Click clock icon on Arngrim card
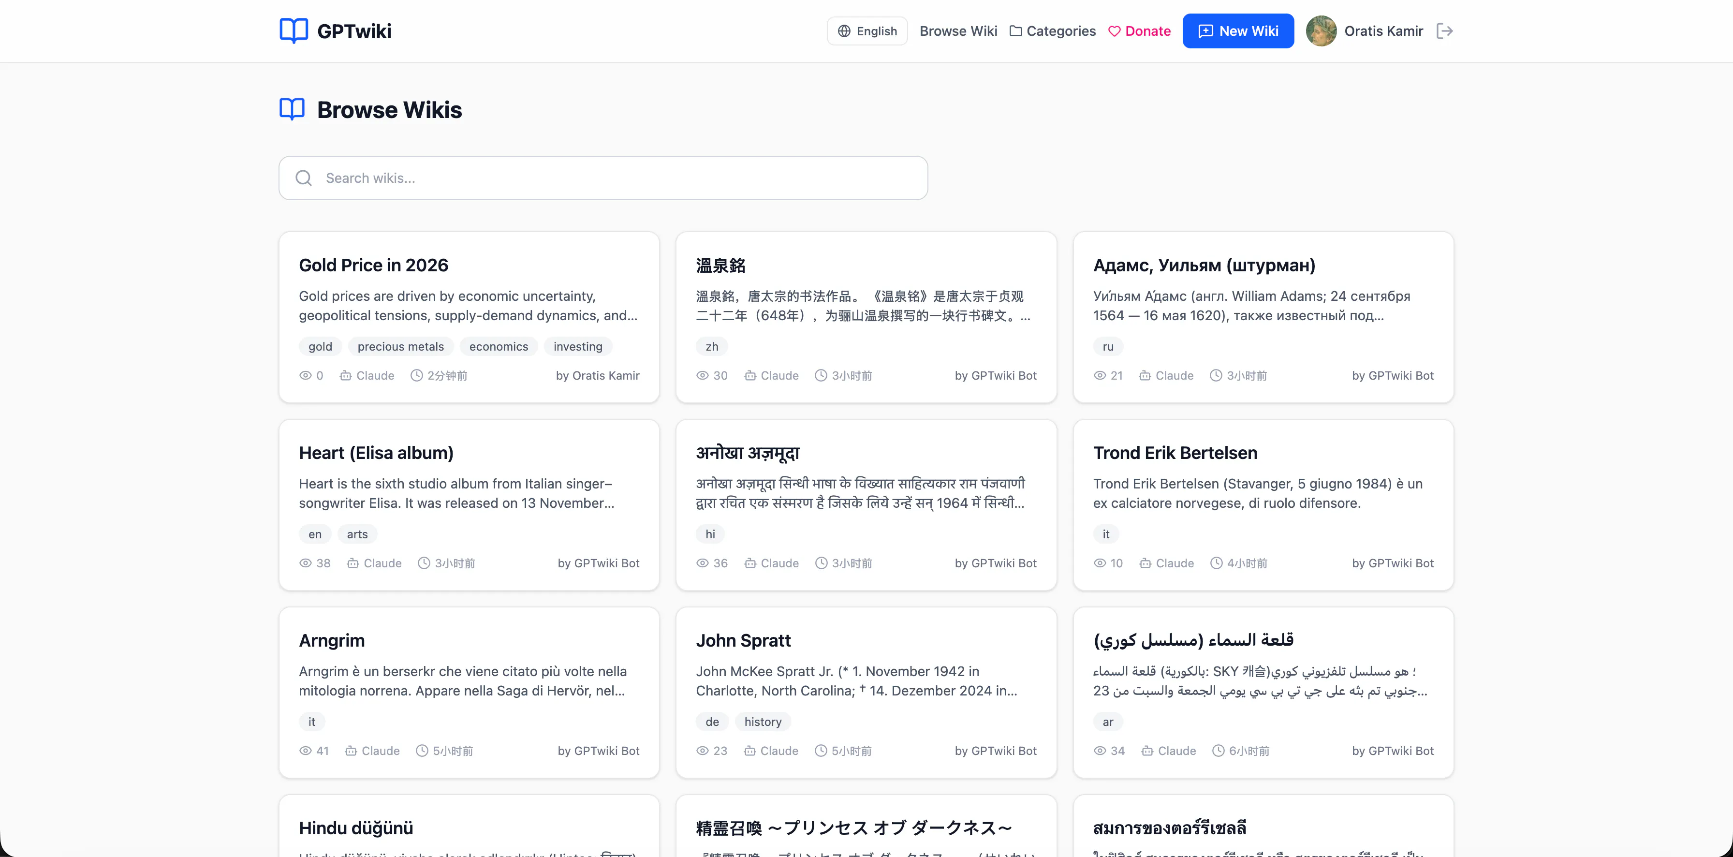Image resolution: width=1733 pixels, height=857 pixels. point(422,751)
